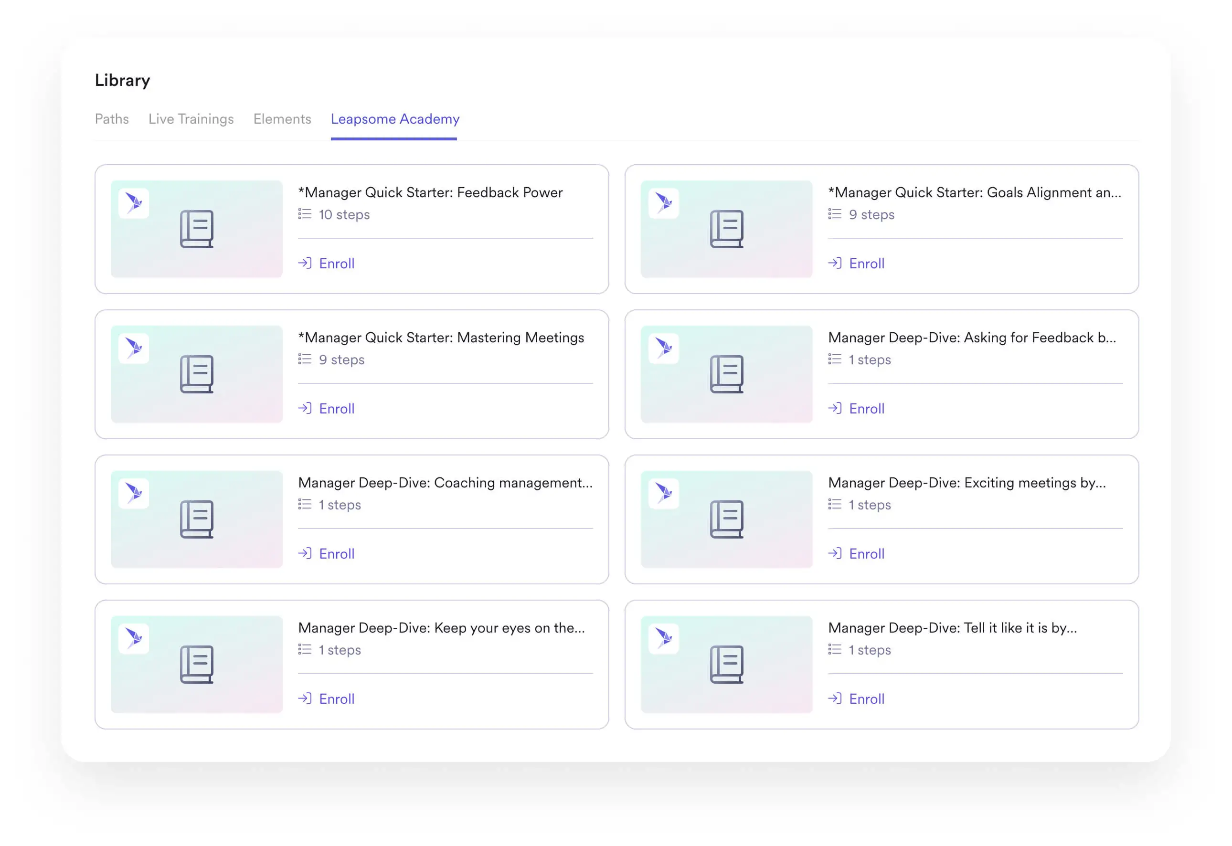Click steps list icon on Keep your eyes card

305,650
